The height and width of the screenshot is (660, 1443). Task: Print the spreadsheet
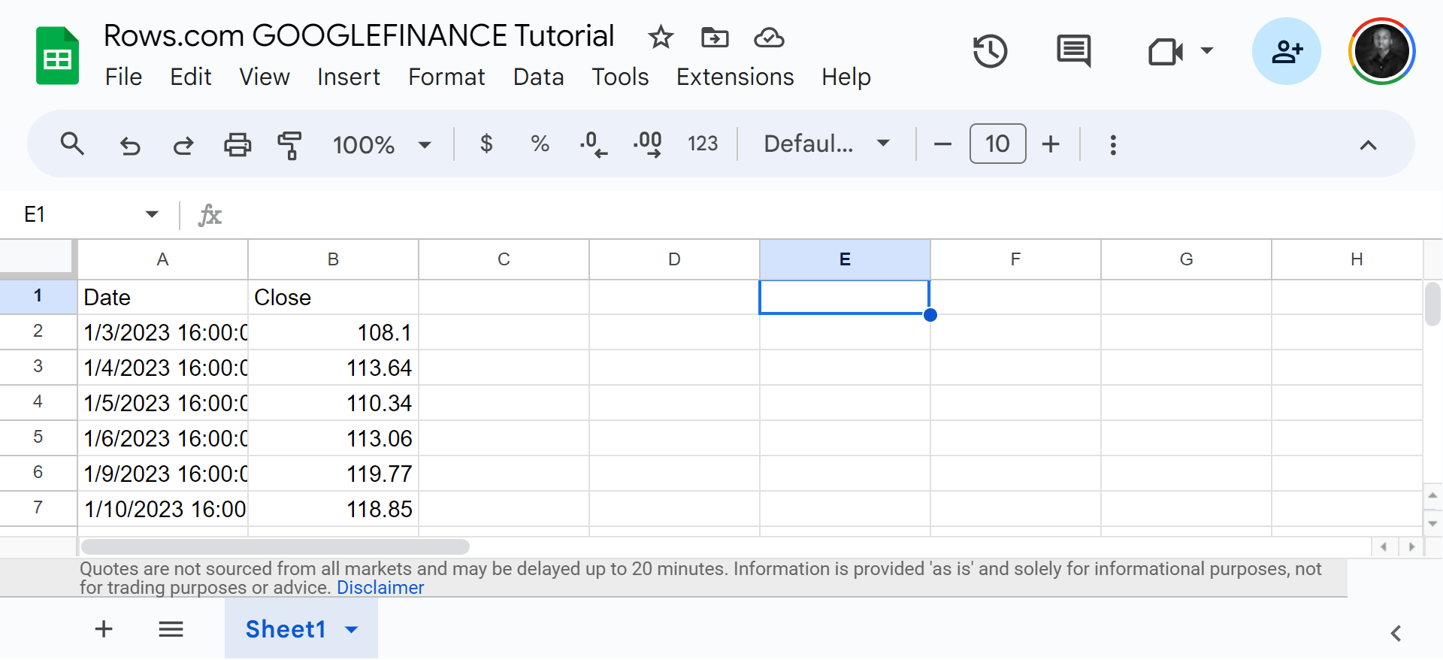pyautogui.click(x=237, y=144)
